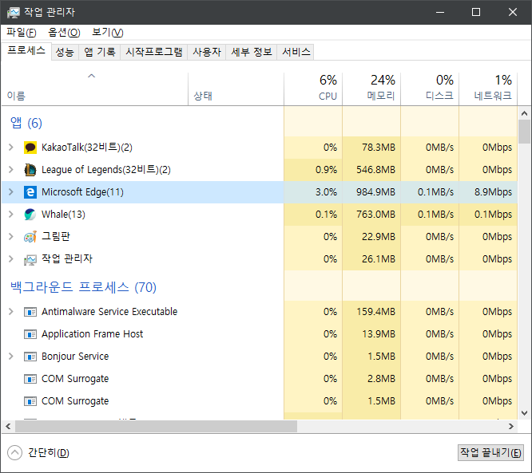
Task: Sort by the 디스크 column header
Action: (430, 89)
